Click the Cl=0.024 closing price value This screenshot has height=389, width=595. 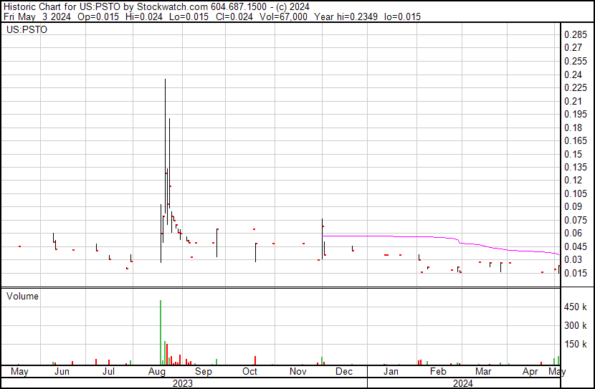(x=234, y=16)
